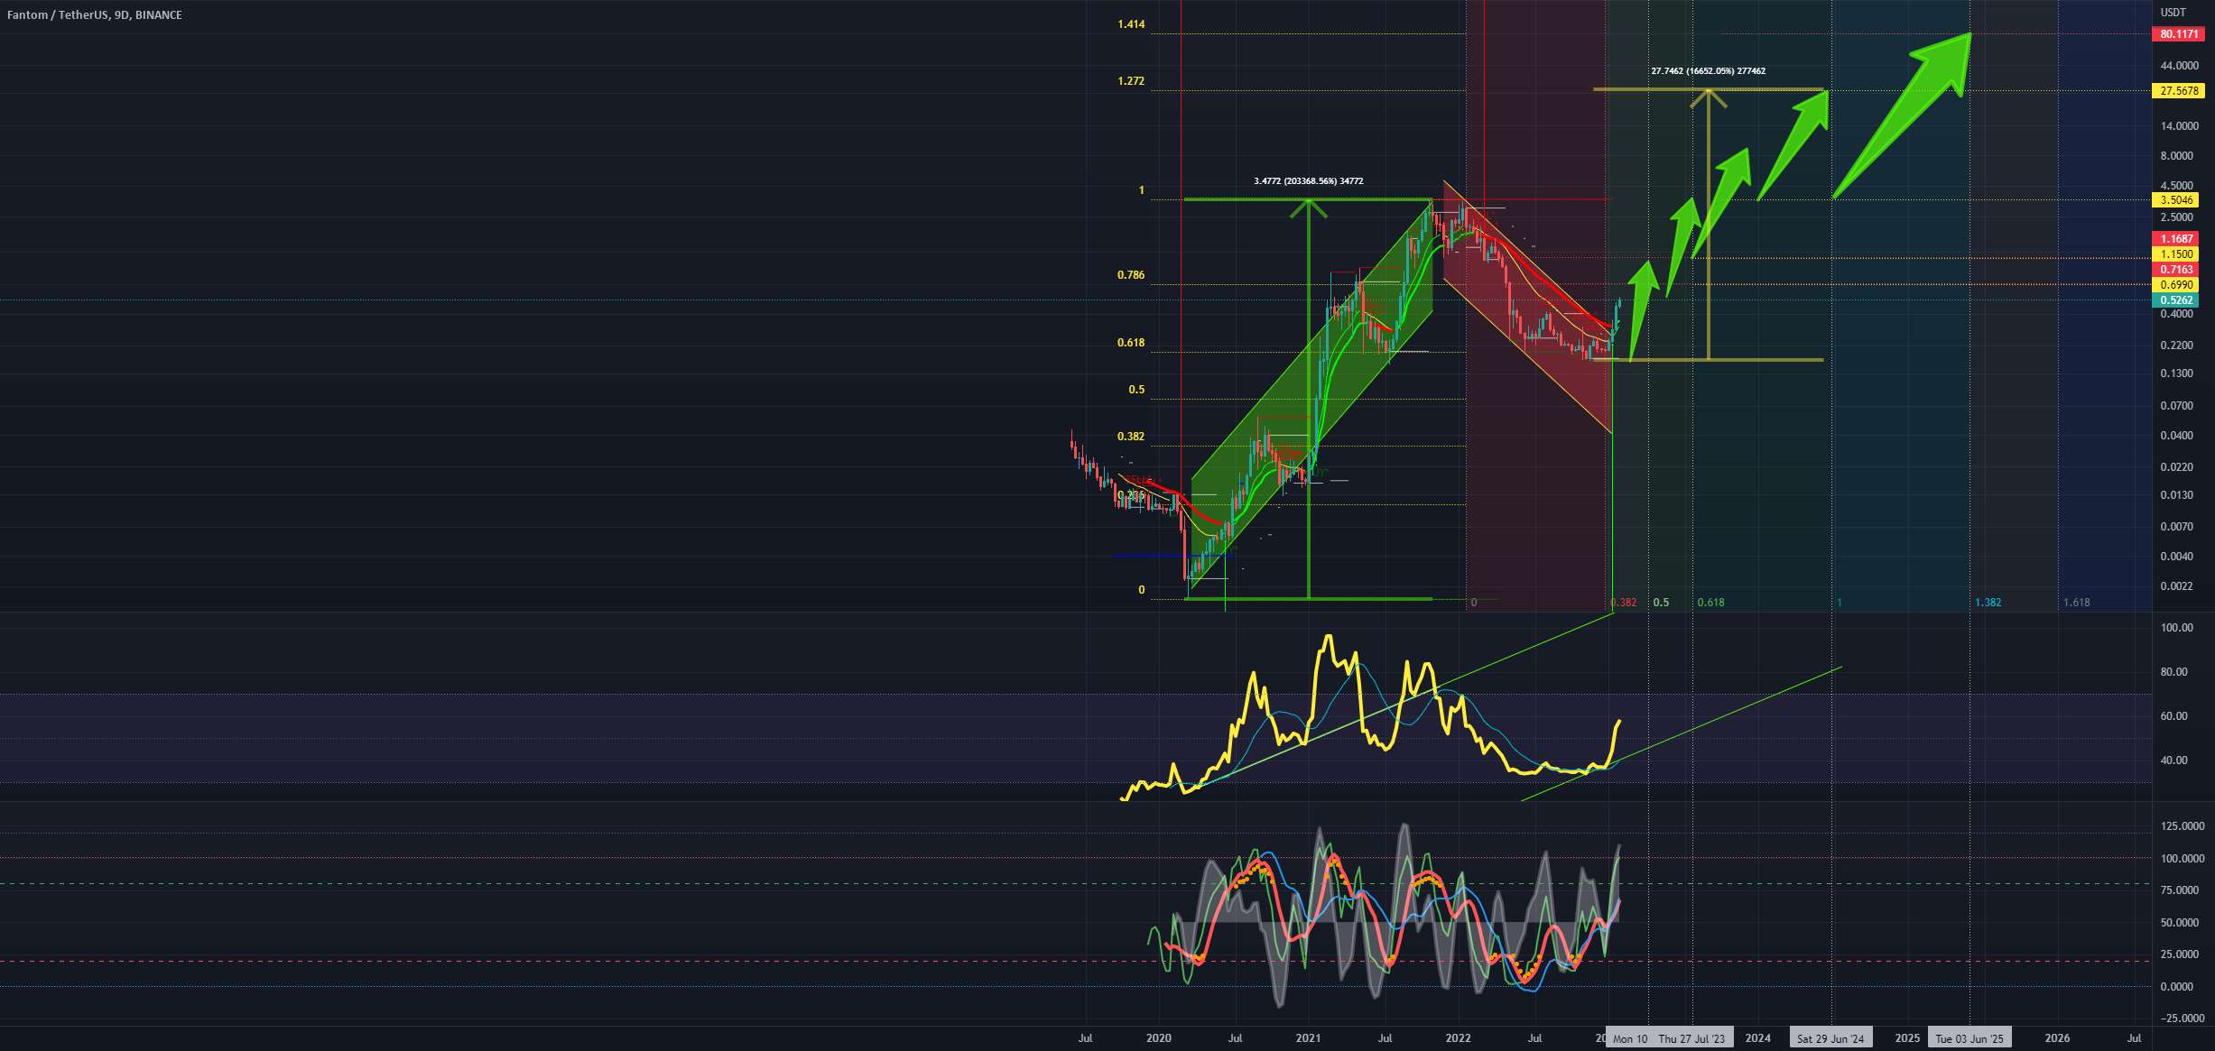Click the green 0.5262 current price label

pos(2178,300)
